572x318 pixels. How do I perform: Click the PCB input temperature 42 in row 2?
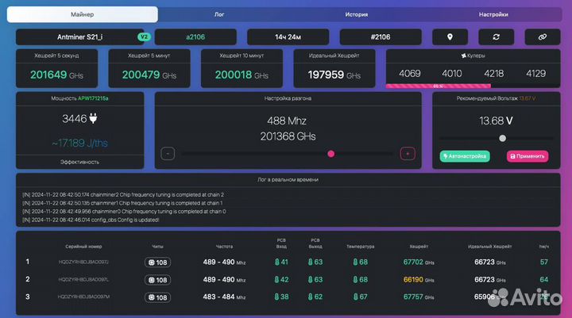point(282,280)
